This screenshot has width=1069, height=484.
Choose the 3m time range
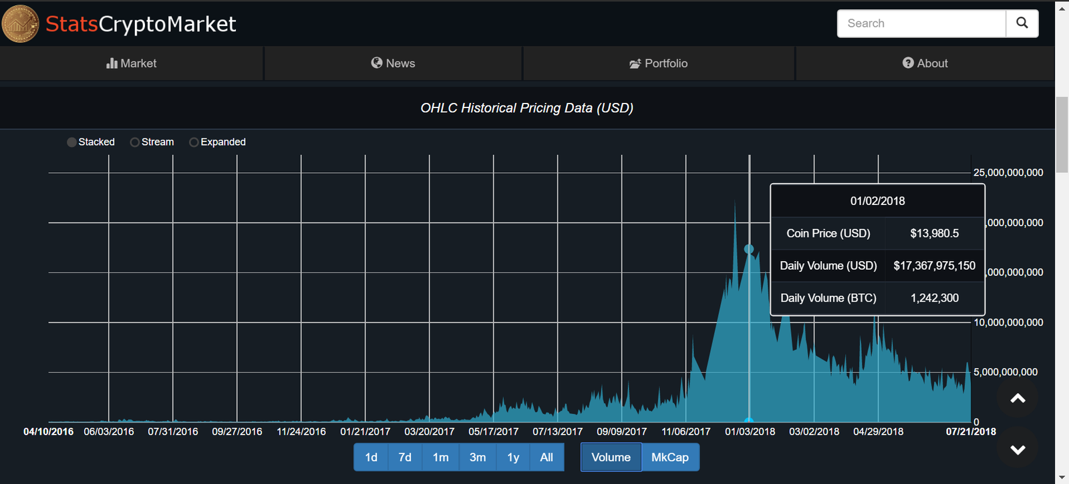[477, 457]
